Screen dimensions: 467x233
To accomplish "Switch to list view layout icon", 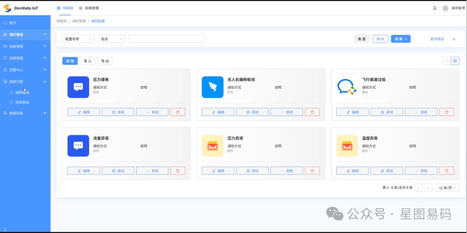I will point(447,61).
